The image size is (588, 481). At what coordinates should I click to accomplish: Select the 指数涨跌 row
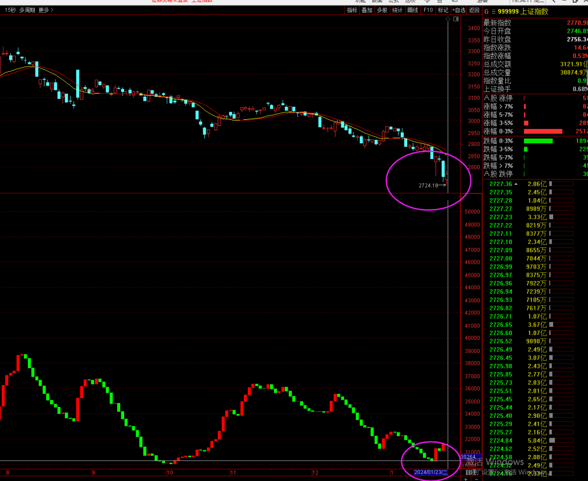click(535, 47)
